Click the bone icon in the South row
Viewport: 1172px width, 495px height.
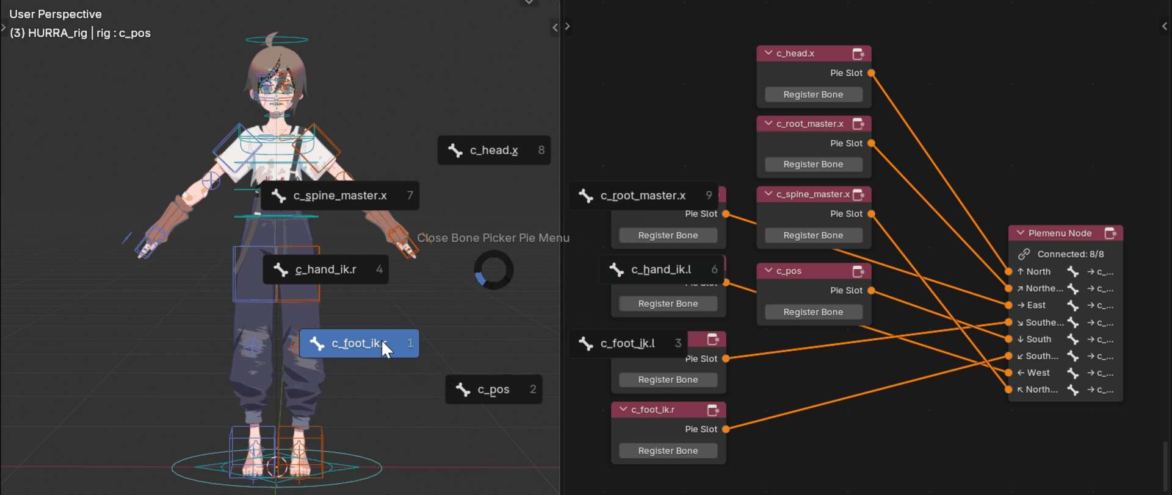[x=1073, y=340]
